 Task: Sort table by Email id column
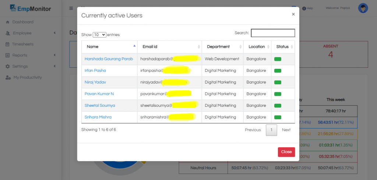point(169,47)
